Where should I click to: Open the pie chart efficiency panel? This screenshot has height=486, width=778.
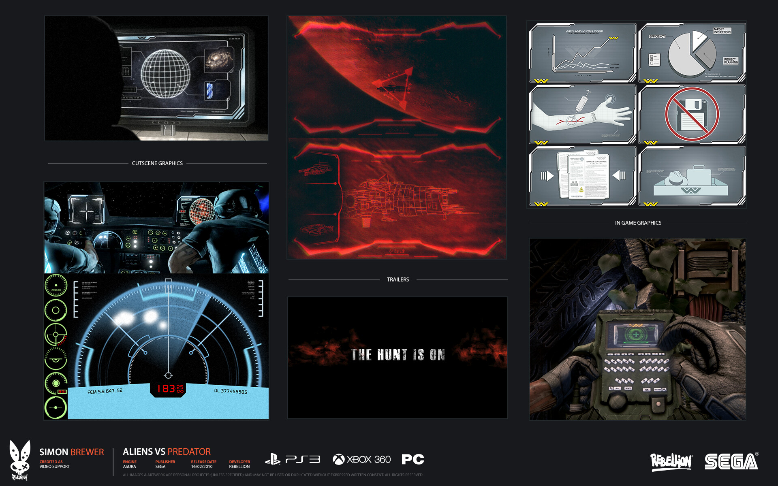tap(692, 53)
